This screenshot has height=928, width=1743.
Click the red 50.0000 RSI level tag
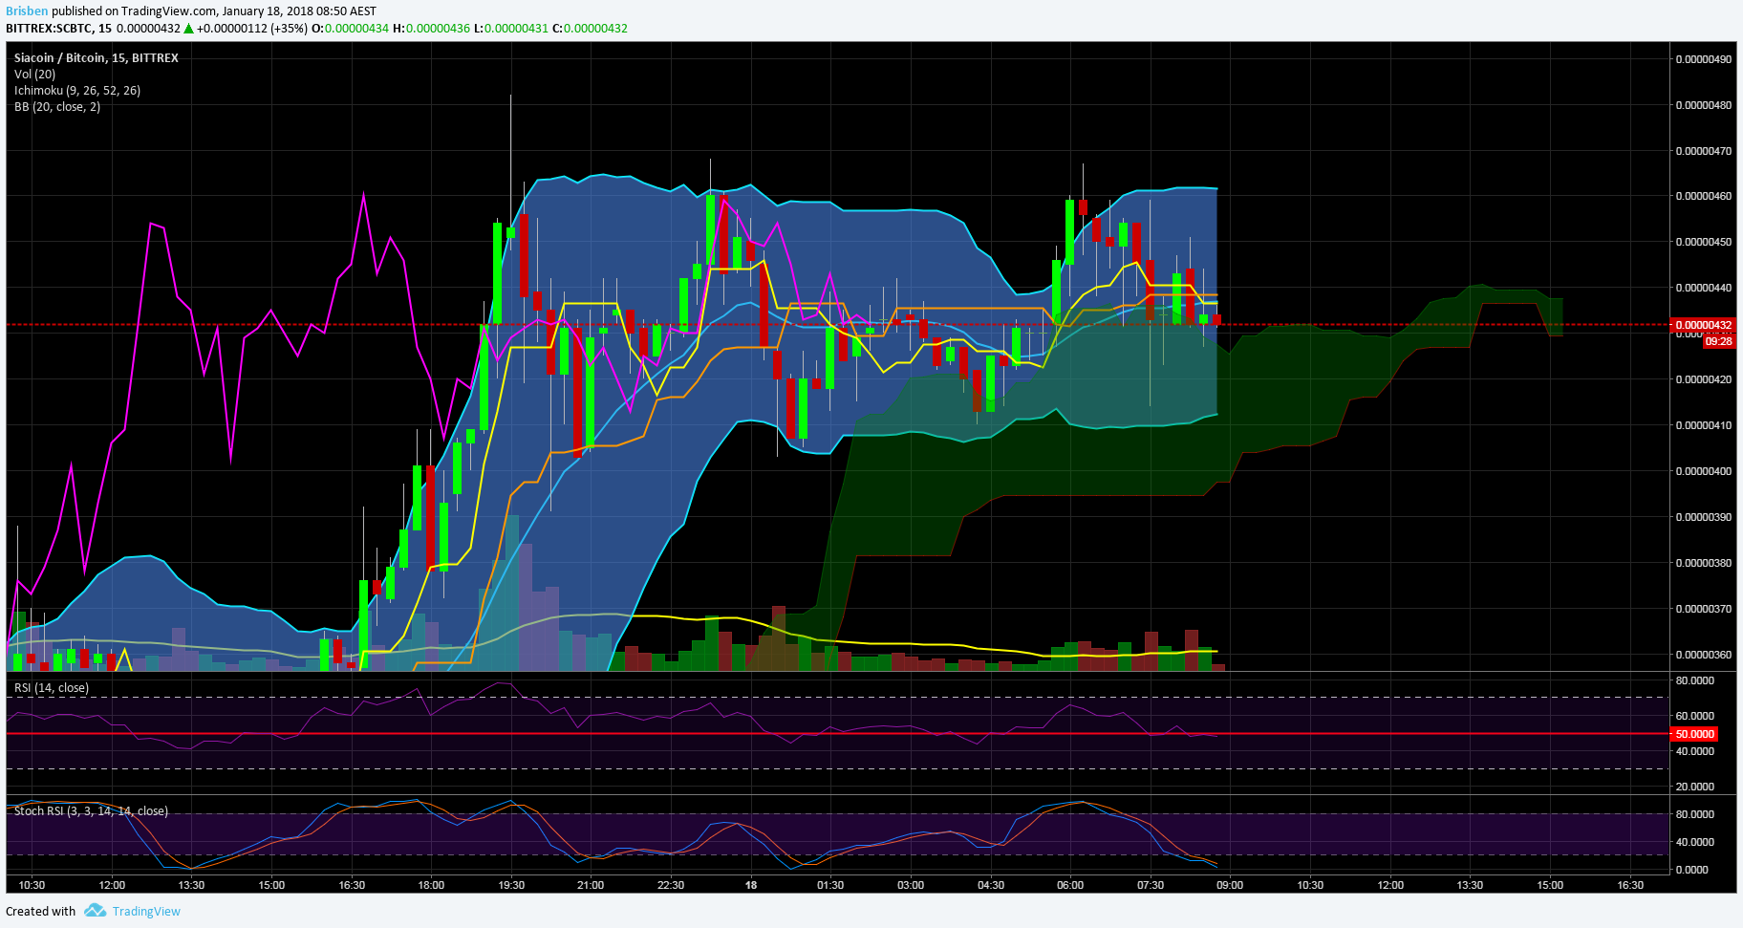[x=1695, y=734]
